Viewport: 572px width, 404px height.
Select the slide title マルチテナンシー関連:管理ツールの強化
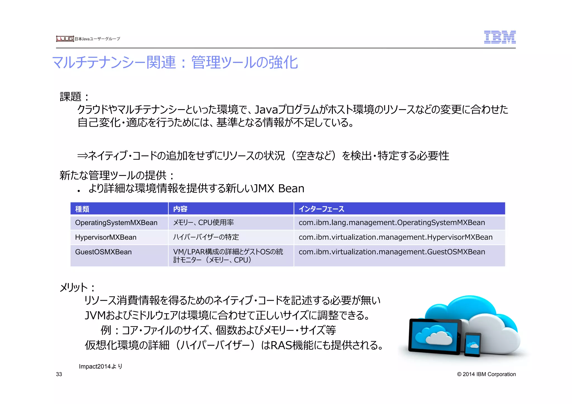click(x=175, y=62)
